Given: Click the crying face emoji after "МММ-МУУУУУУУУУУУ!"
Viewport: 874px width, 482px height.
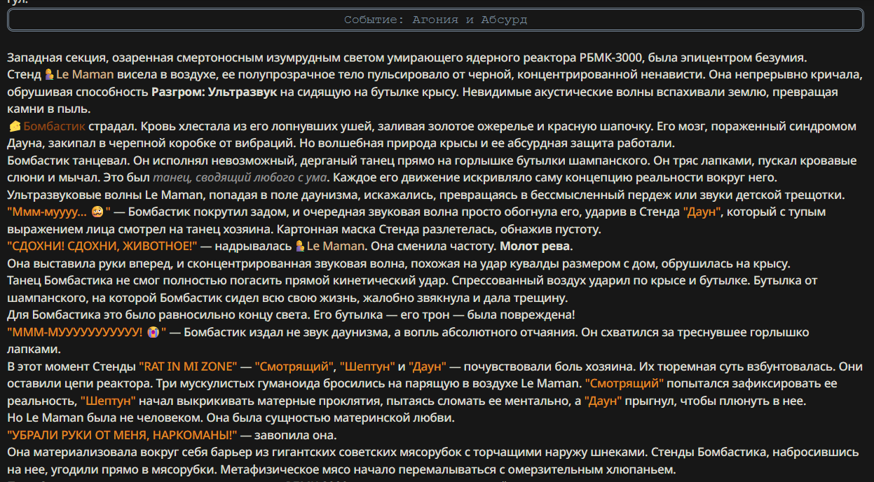Looking at the screenshot, I should pos(153,331).
